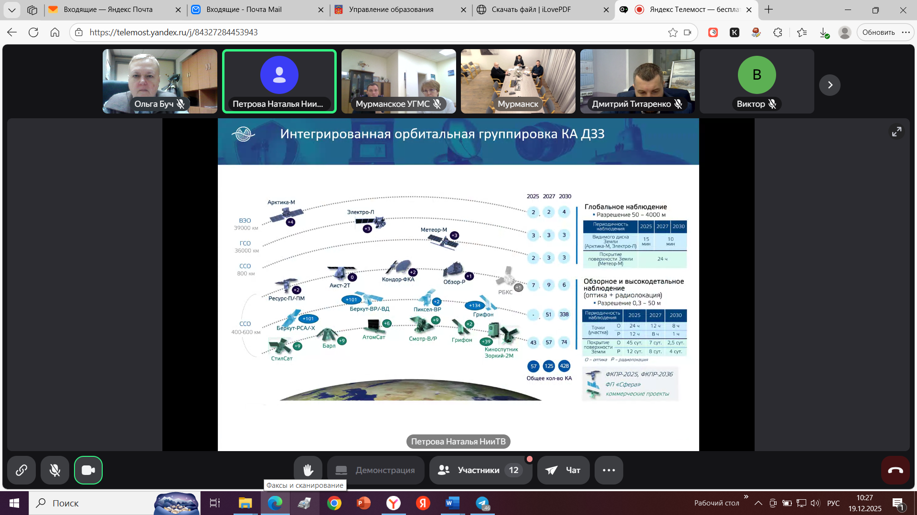Open the browser extensions puzzle icon
The width and height of the screenshot is (917, 515).
tap(778, 32)
